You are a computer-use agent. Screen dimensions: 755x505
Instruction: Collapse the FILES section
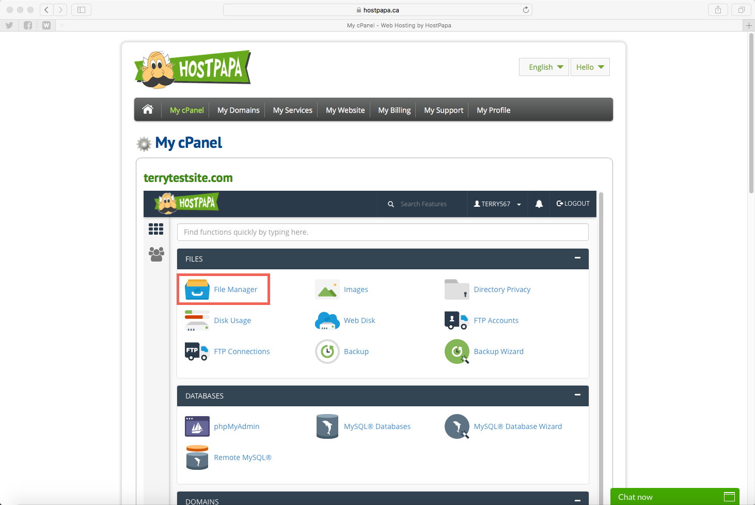pos(577,258)
